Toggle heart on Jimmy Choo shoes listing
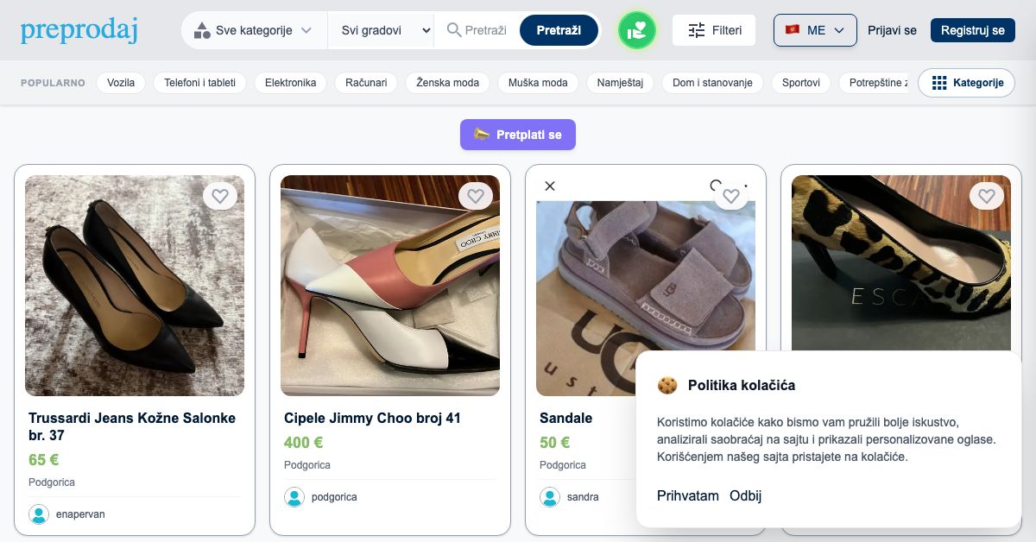Viewport: 1036px width, 542px height. [476, 196]
